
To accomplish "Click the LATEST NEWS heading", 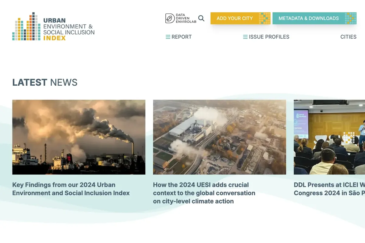I will (x=45, y=82).
